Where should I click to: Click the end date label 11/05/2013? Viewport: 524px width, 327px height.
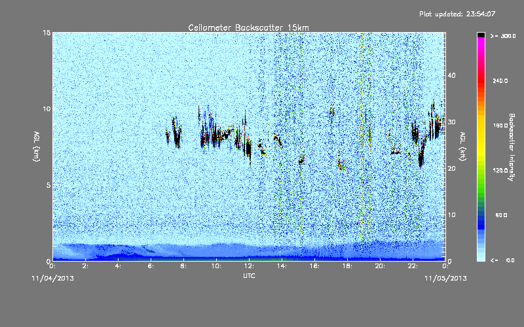pyautogui.click(x=445, y=279)
